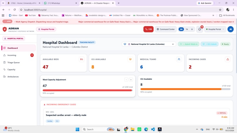Viewport: 237px width, 133px height.
Task: Switch to the CITeS Home browser tab
Action: click(x=24, y=3)
